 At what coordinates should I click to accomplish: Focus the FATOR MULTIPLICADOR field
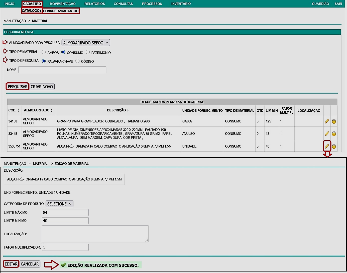(65, 247)
